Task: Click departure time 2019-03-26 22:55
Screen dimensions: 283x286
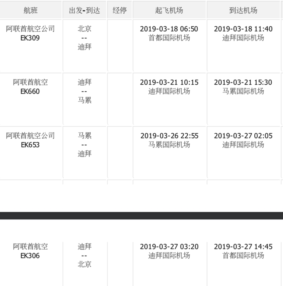Action: click(169, 136)
